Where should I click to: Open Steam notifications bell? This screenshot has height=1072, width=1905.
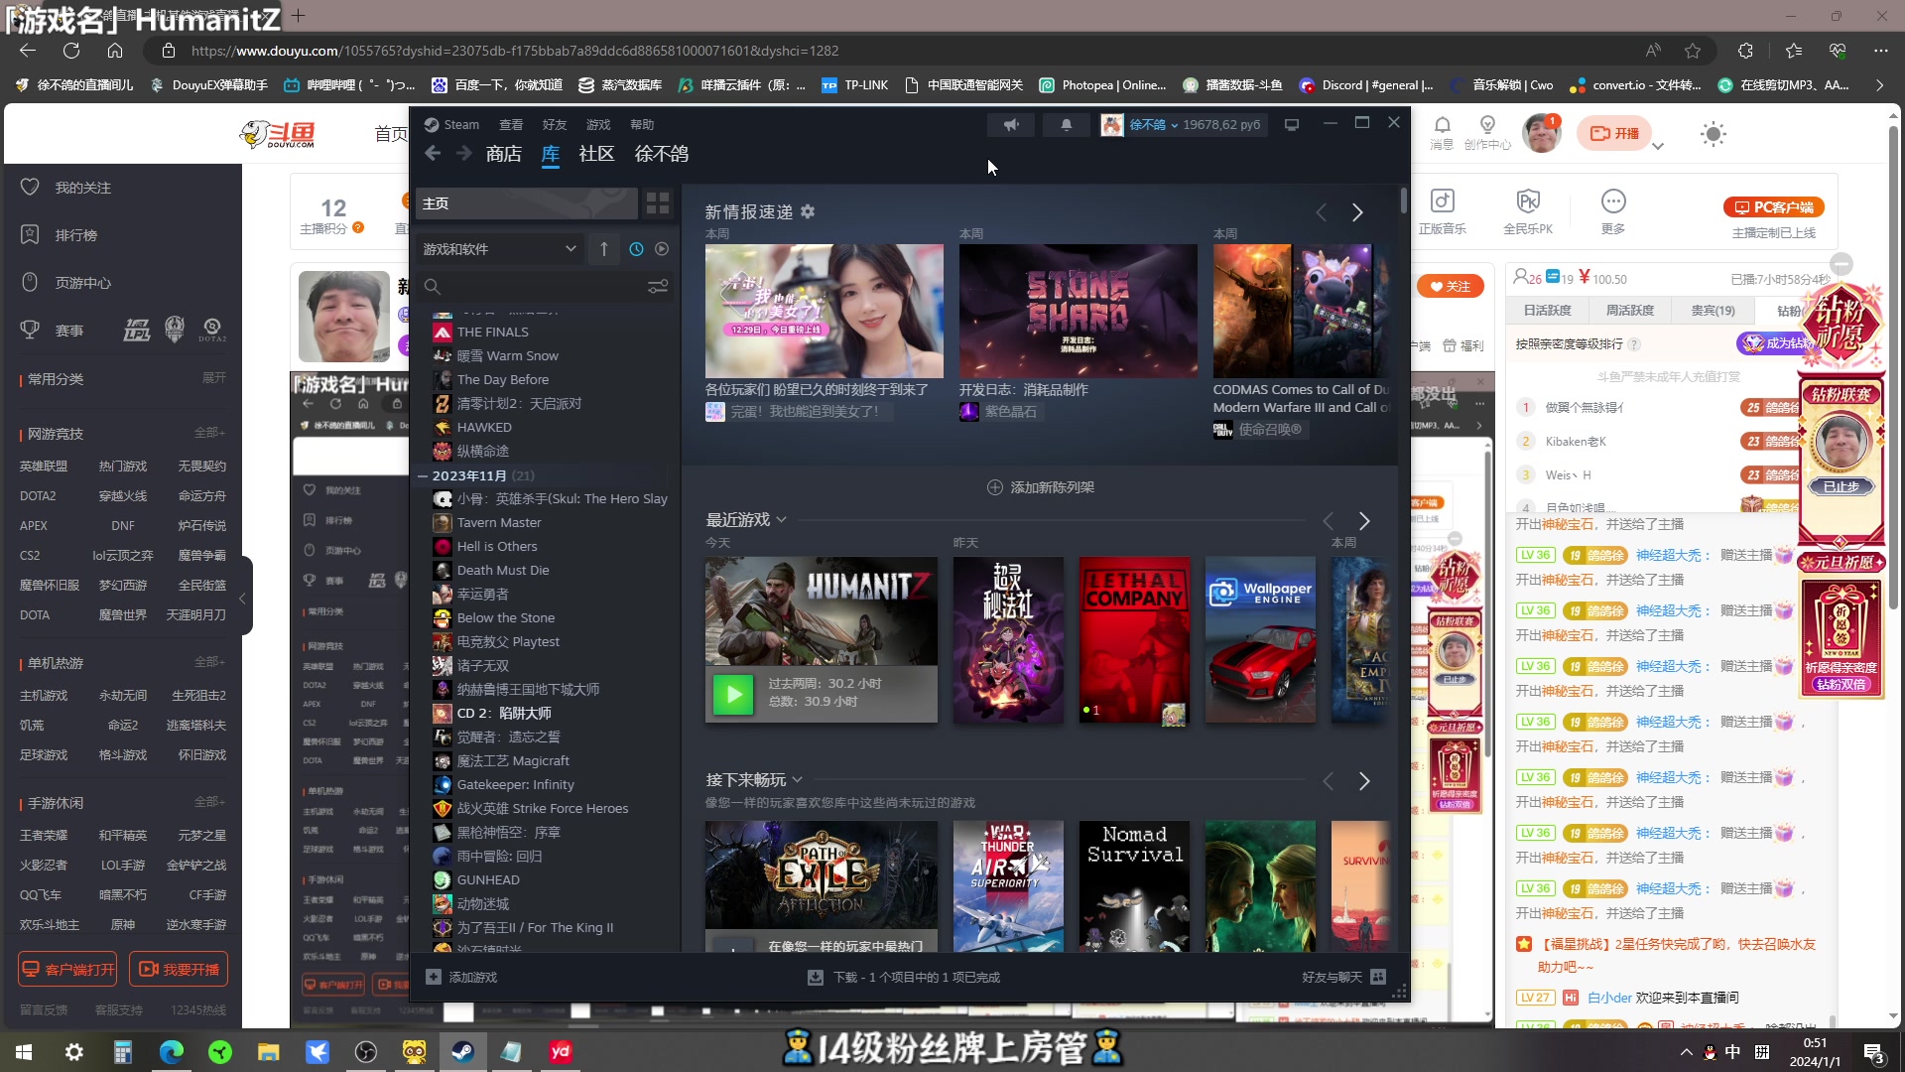[x=1067, y=125]
